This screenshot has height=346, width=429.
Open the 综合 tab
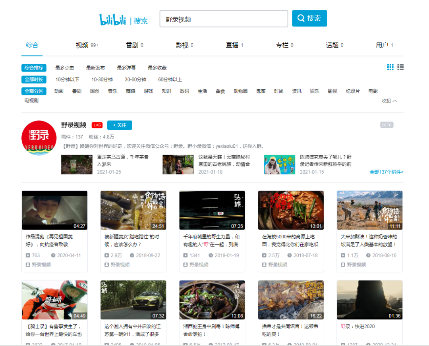32,45
